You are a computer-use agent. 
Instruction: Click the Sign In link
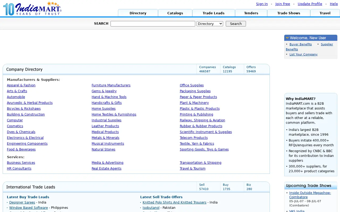(x=262, y=4)
